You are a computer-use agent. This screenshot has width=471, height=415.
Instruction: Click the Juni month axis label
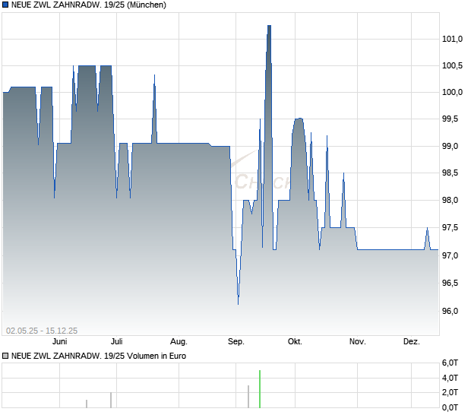tap(59, 342)
